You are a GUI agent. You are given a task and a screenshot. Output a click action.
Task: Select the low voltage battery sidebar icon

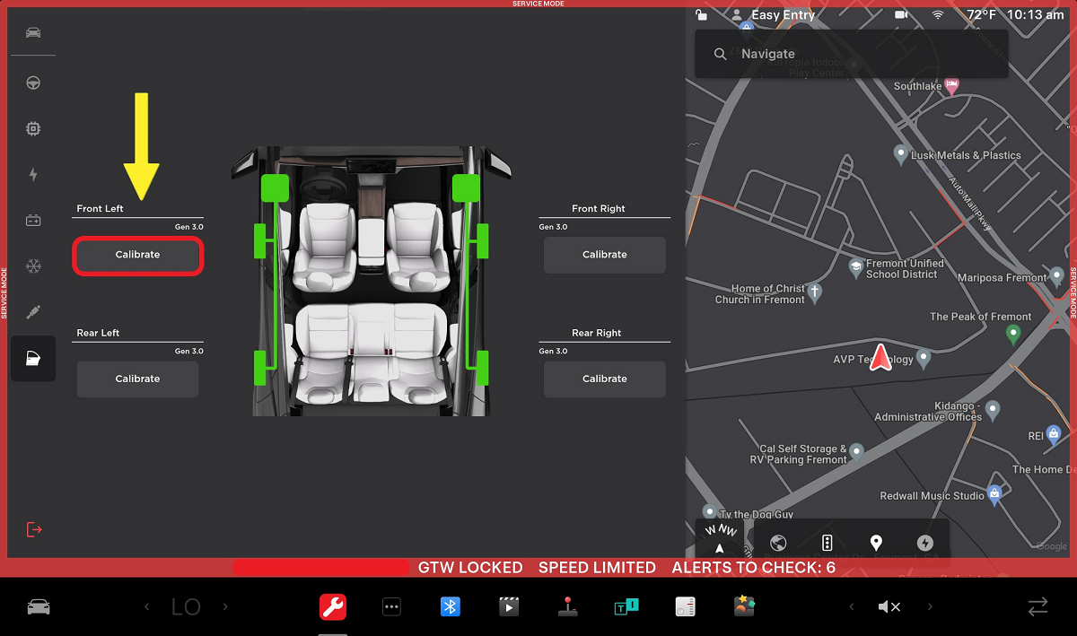[x=33, y=221]
